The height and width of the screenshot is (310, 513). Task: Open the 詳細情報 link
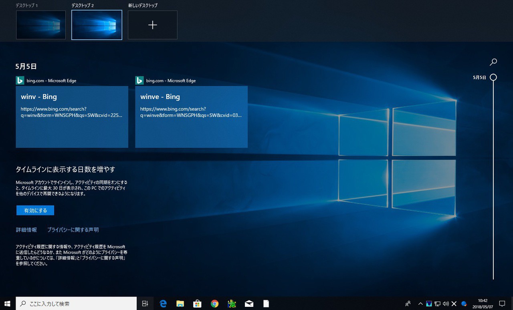(x=26, y=230)
